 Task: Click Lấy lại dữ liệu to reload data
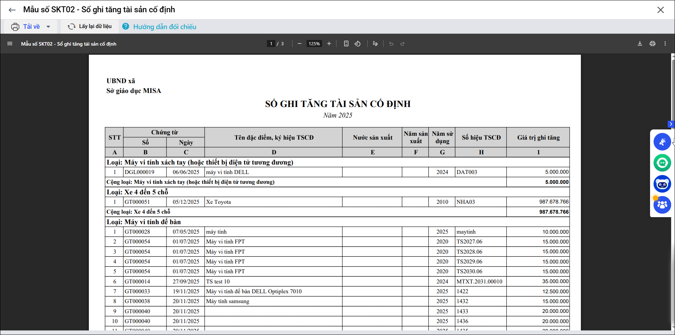pos(90,27)
